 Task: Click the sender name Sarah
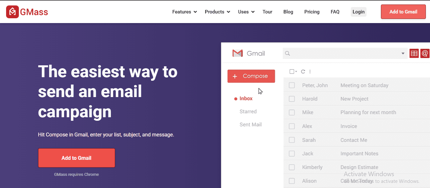click(309, 140)
